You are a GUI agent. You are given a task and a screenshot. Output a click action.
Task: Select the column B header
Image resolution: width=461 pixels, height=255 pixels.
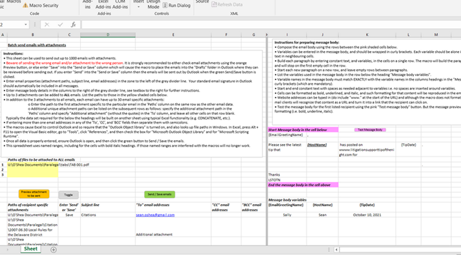point(32,35)
